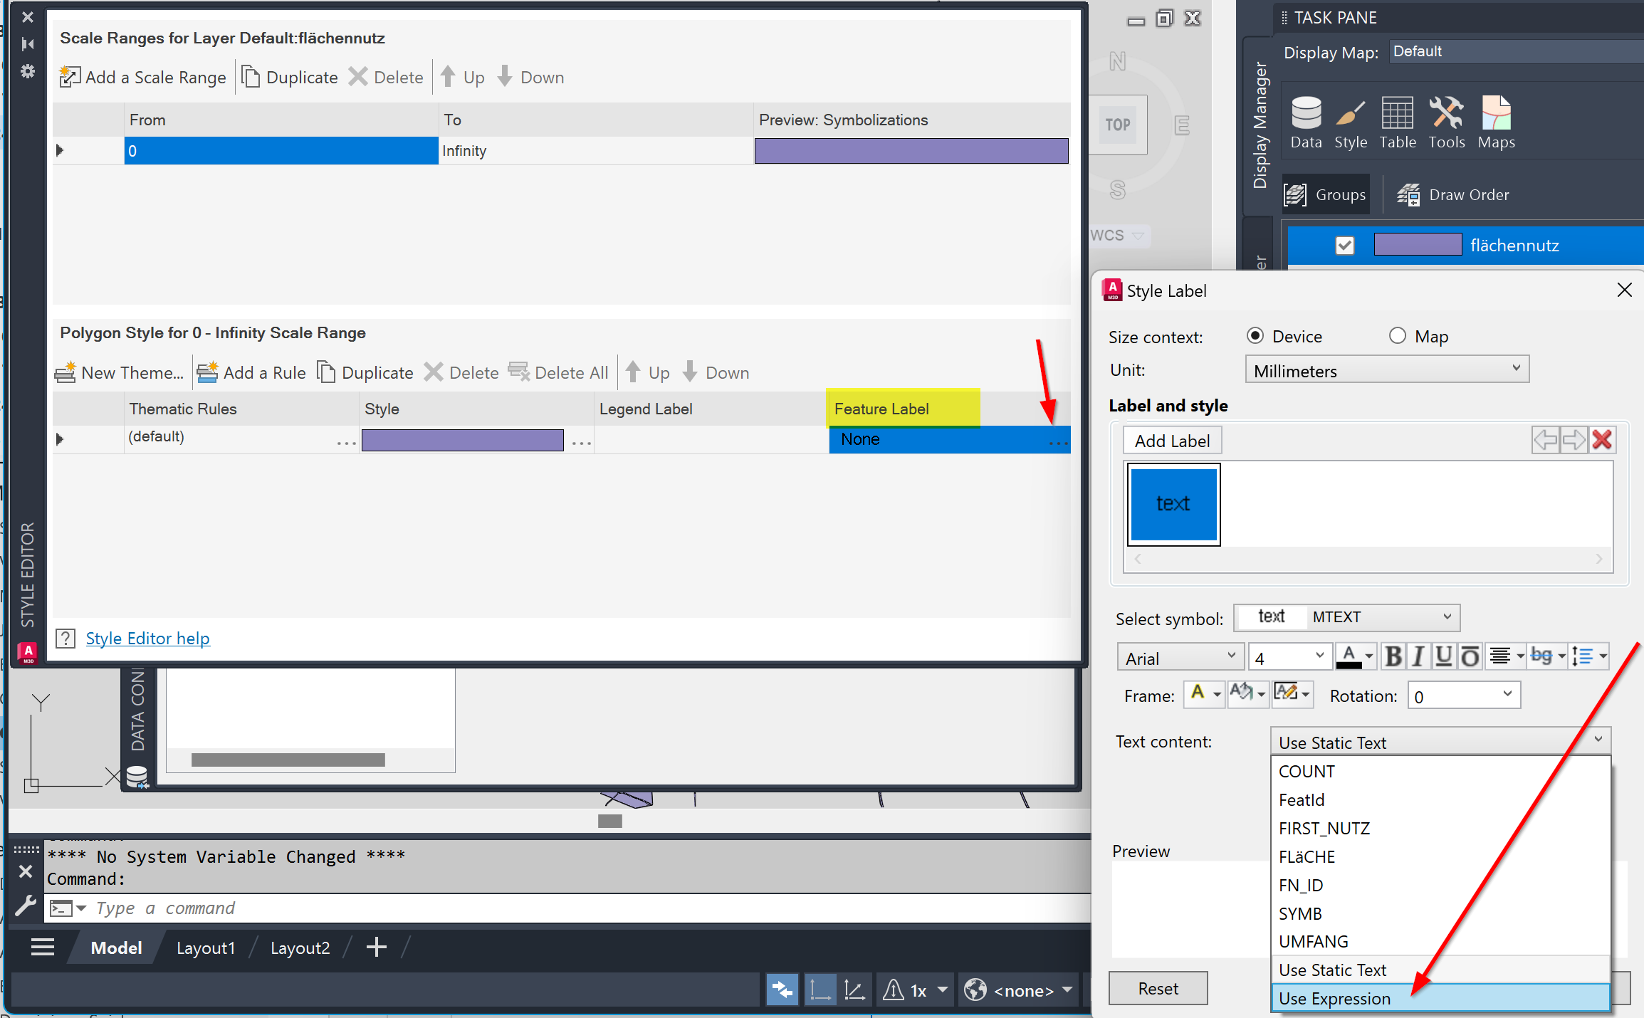Open the Style brush tool
The image size is (1644, 1018).
click(1351, 122)
